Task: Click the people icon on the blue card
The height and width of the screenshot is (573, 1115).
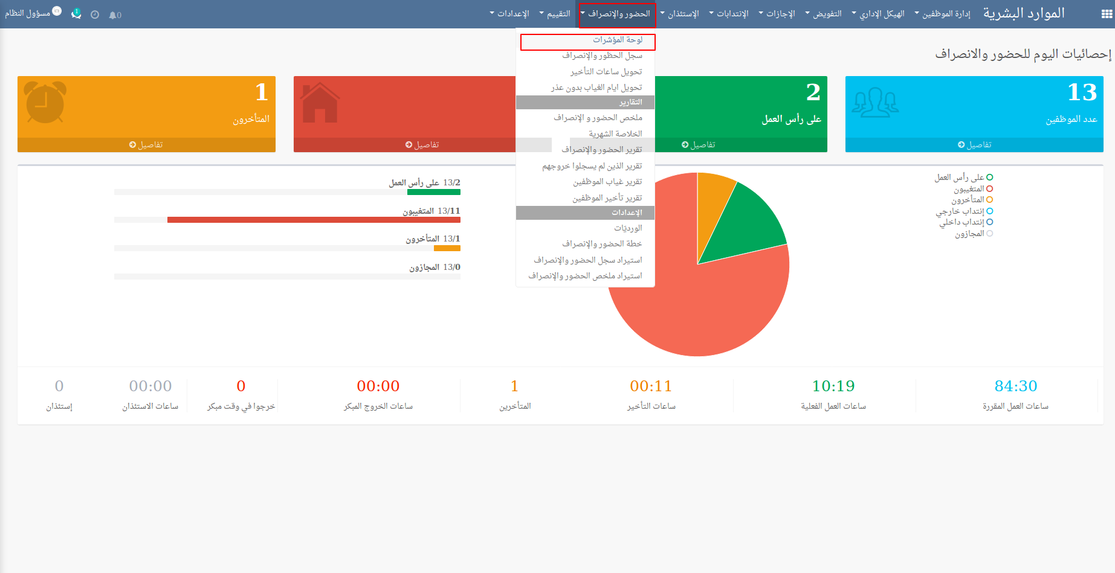Action: (x=874, y=102)
